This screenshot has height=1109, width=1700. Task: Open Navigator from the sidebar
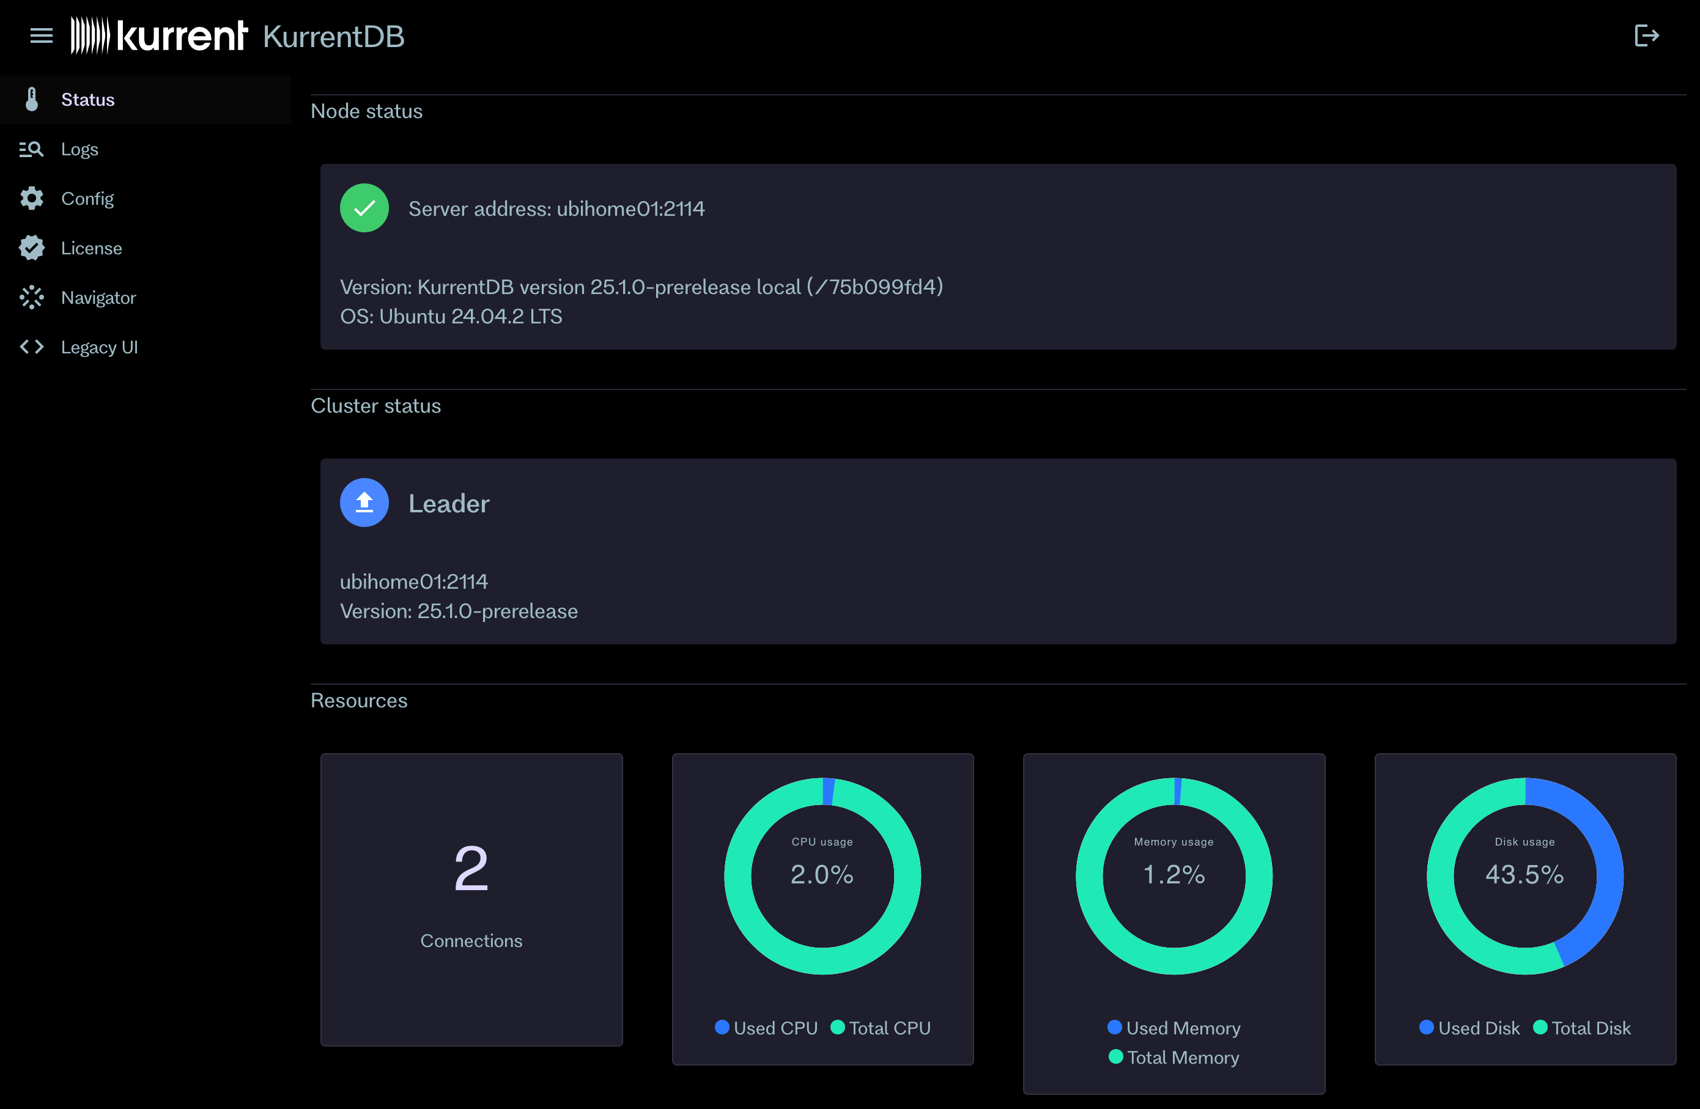tap(98, 297)
